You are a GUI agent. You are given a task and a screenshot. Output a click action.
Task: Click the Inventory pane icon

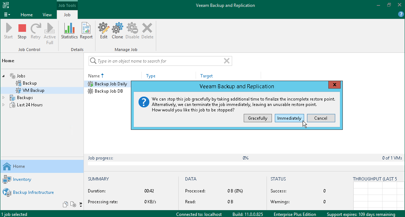7,179
